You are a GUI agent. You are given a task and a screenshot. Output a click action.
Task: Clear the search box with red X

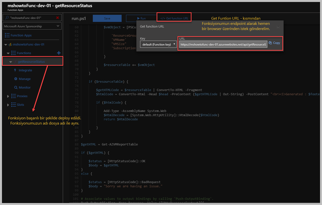click(57, 18)
